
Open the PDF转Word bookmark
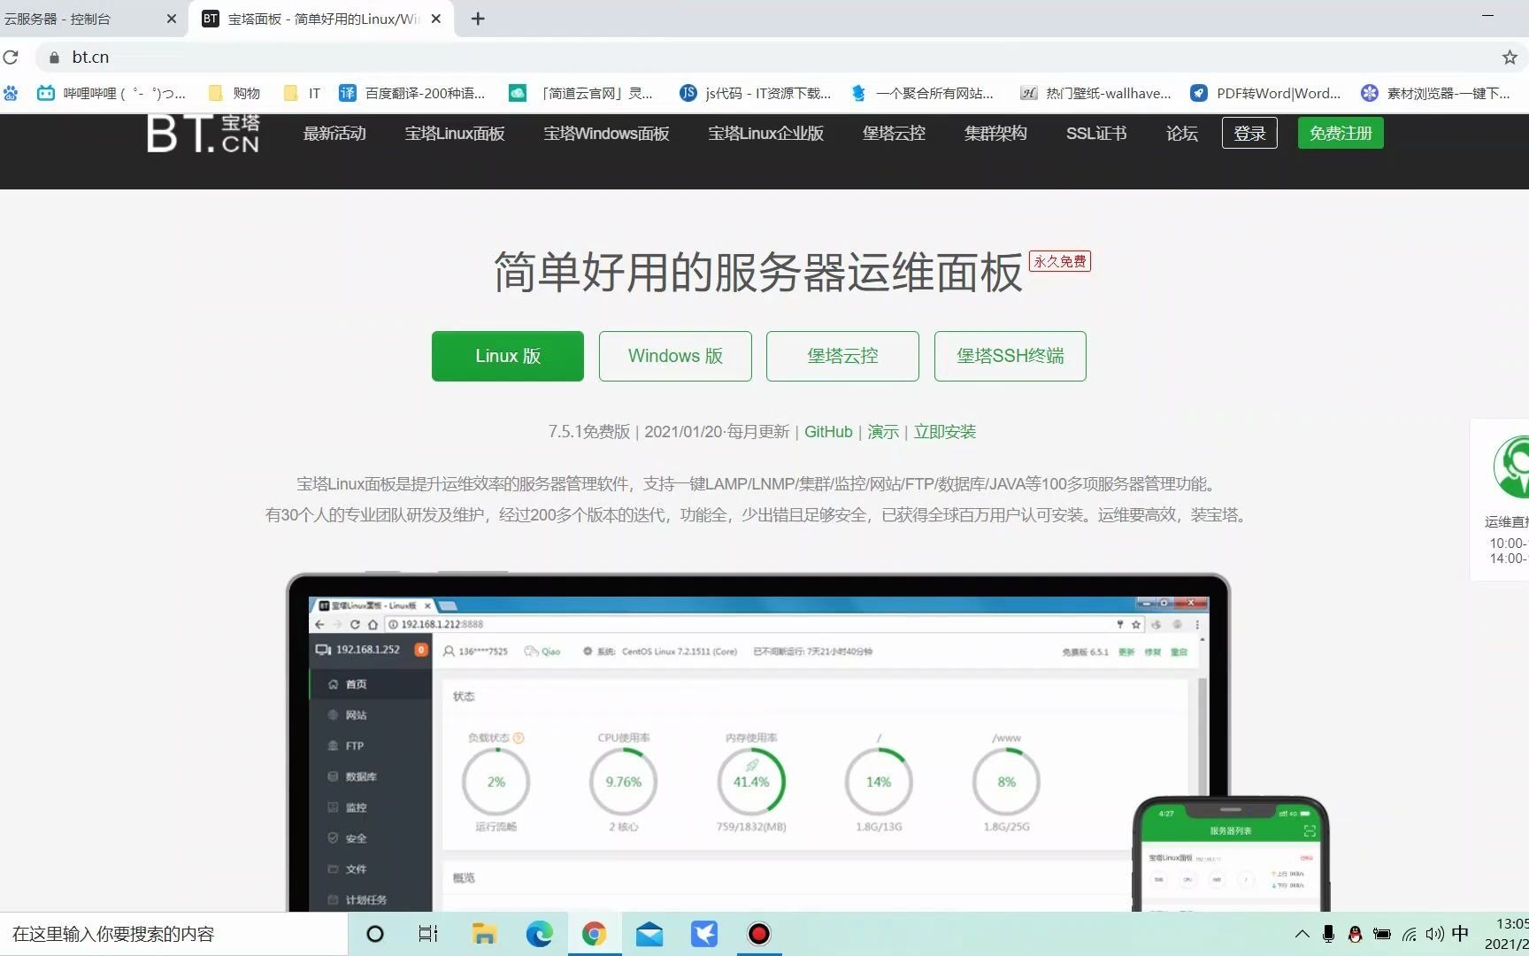pos(1266,93)
